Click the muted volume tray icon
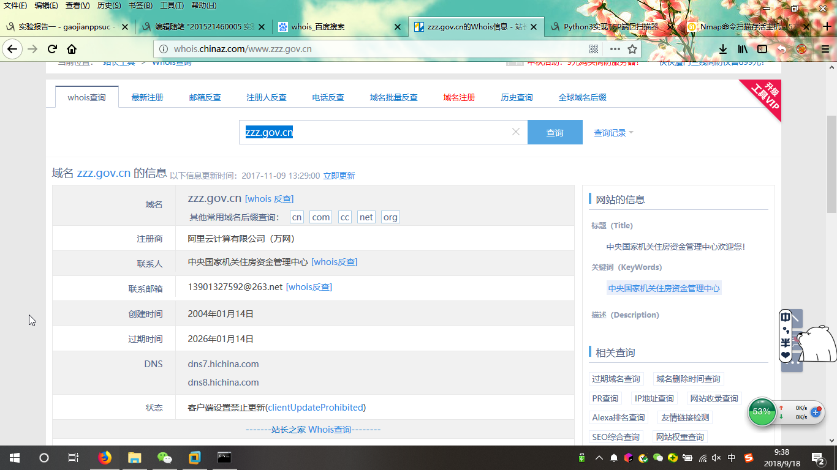The width and height of the screenshot is (837, 470). pos(718,458)
